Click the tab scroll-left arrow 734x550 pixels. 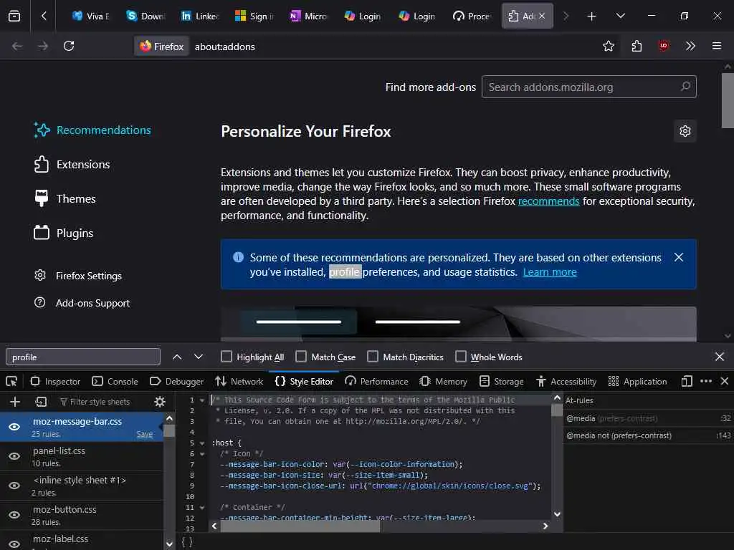tap(44, 16)
